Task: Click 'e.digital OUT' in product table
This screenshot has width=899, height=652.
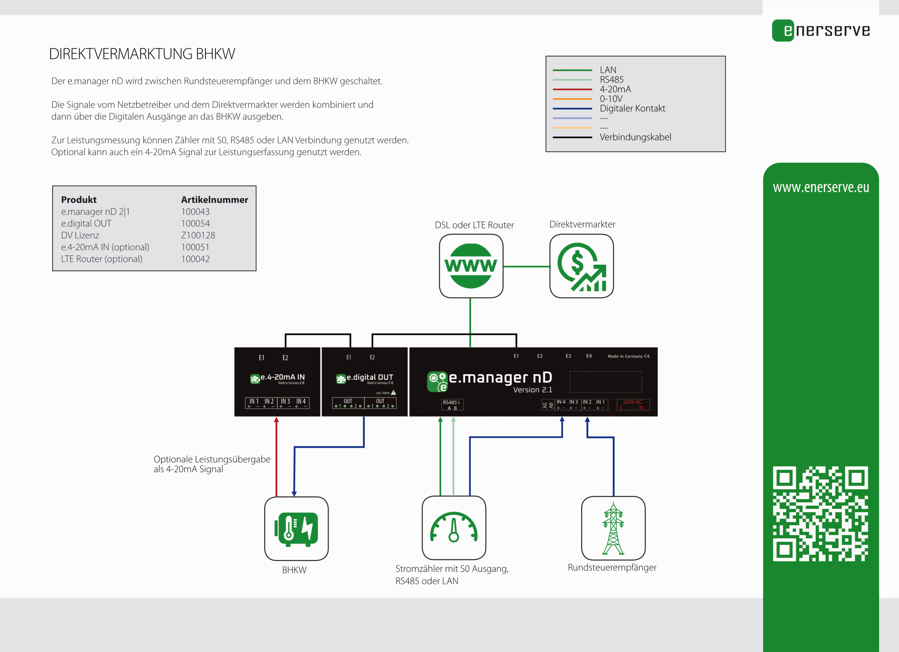Action: pos(86,224)
